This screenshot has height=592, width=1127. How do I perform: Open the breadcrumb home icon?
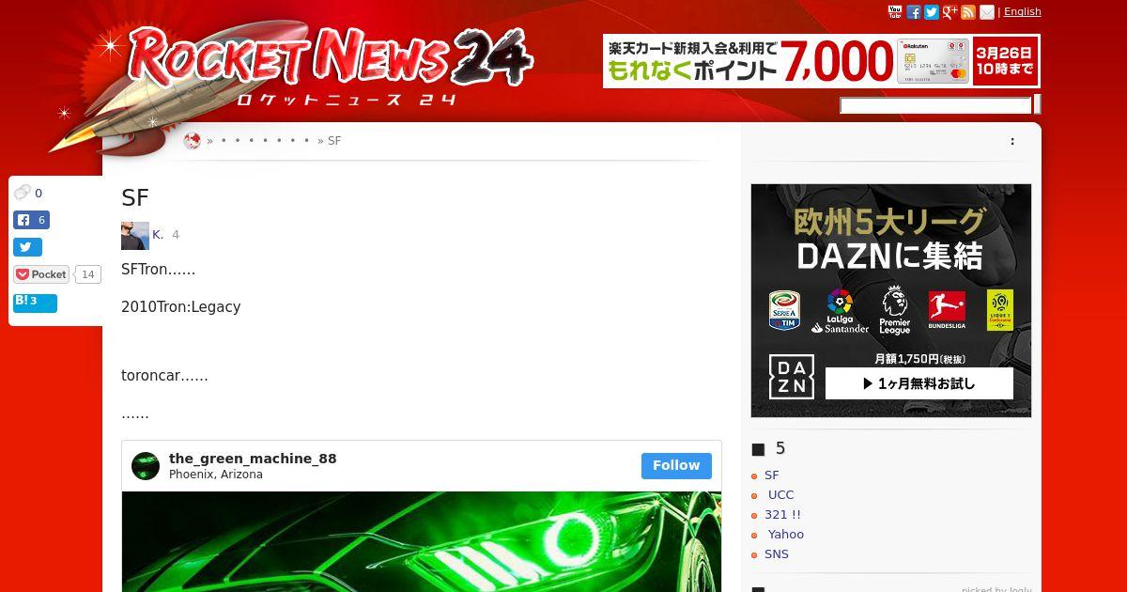point(193,141)
